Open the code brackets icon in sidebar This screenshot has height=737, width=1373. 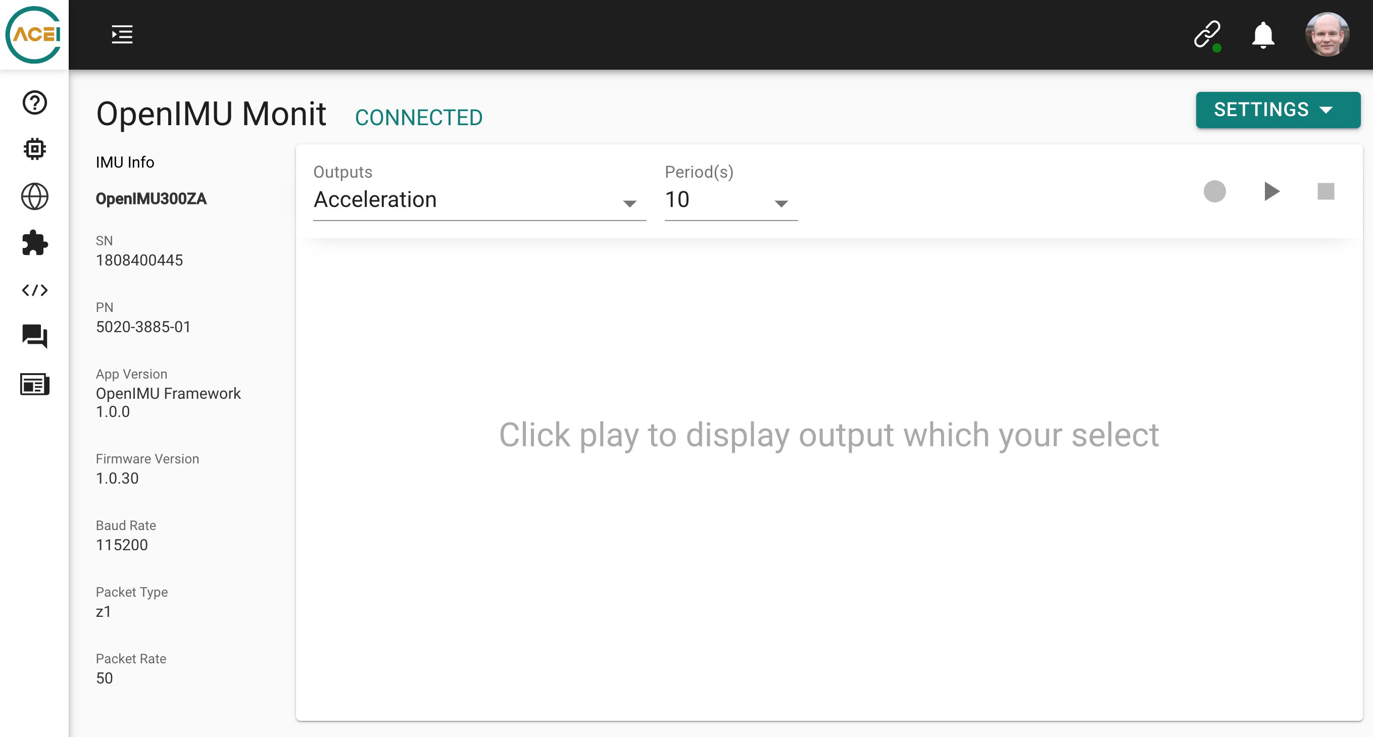(35, 290)
